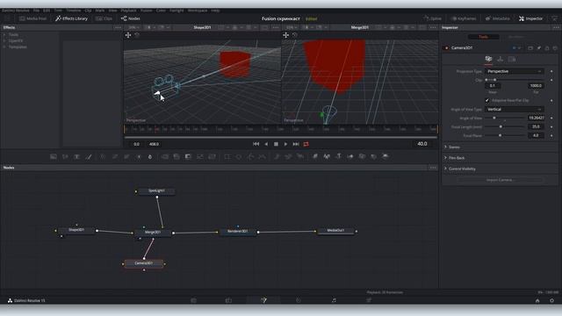Image resolution: width=562 pixels, height=316 pixels.
Task: Toggle the Nodes panel button
Action: coord(131,18)
